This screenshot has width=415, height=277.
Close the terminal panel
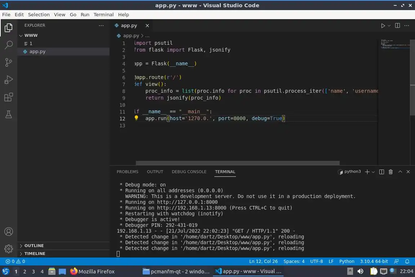click(x=408, y=172)
